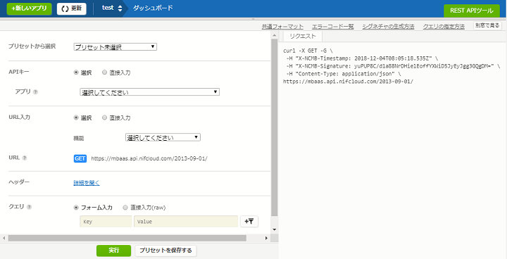The image size is (507, 259).
Task: Focus the query Value input field
Action: click(x=186, y=222)
